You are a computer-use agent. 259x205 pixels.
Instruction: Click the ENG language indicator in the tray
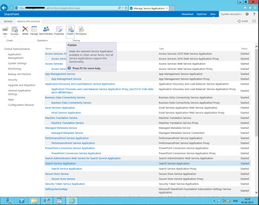point(235,201)
